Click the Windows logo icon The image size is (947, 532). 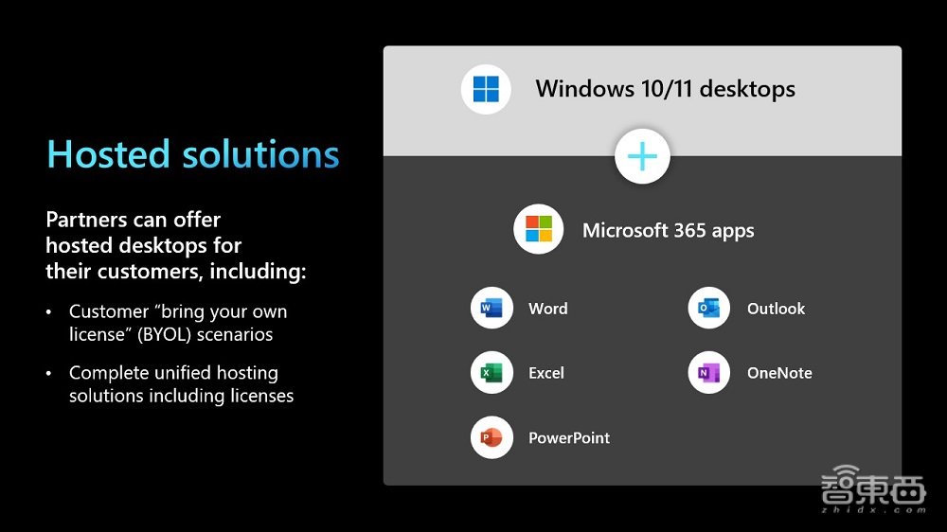pos(486,89)
